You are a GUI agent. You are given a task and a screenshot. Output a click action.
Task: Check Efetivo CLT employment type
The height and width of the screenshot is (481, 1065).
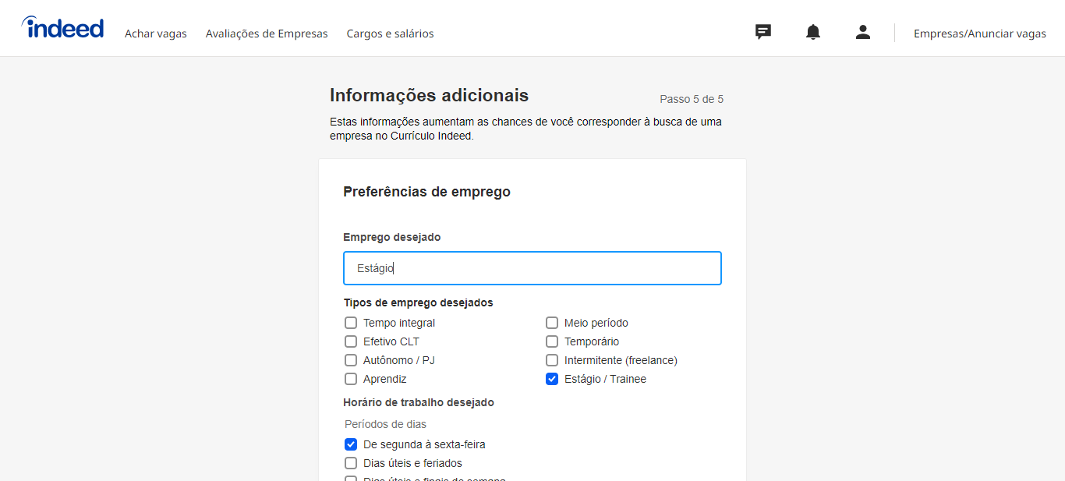pos(351,341)
